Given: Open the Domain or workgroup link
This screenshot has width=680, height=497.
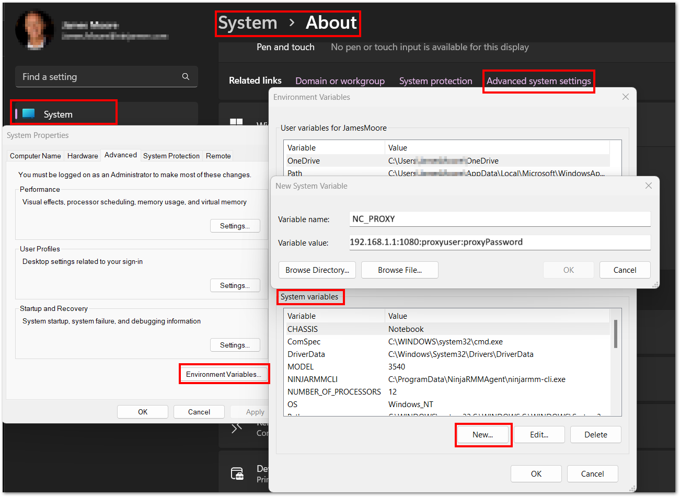Looking at the screenshot, I should [x=340, y=81].
